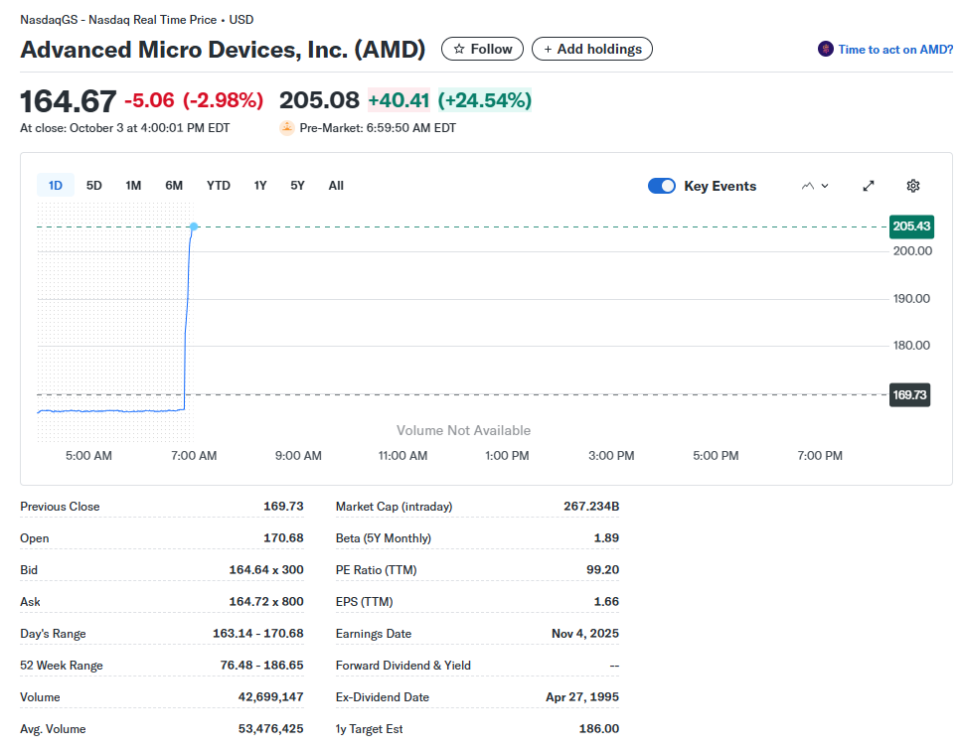Click the Ask value 164.72 x 800
The image size is (961, 751).
click(266, 602)
